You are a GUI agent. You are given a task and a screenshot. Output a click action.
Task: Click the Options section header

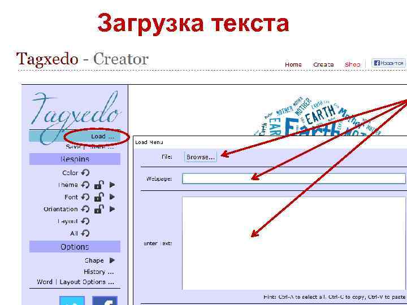[75, 247]
